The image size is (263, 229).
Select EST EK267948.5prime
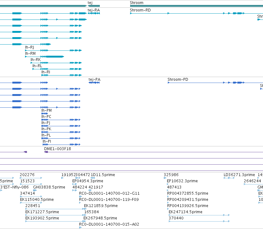pos(100,218)
